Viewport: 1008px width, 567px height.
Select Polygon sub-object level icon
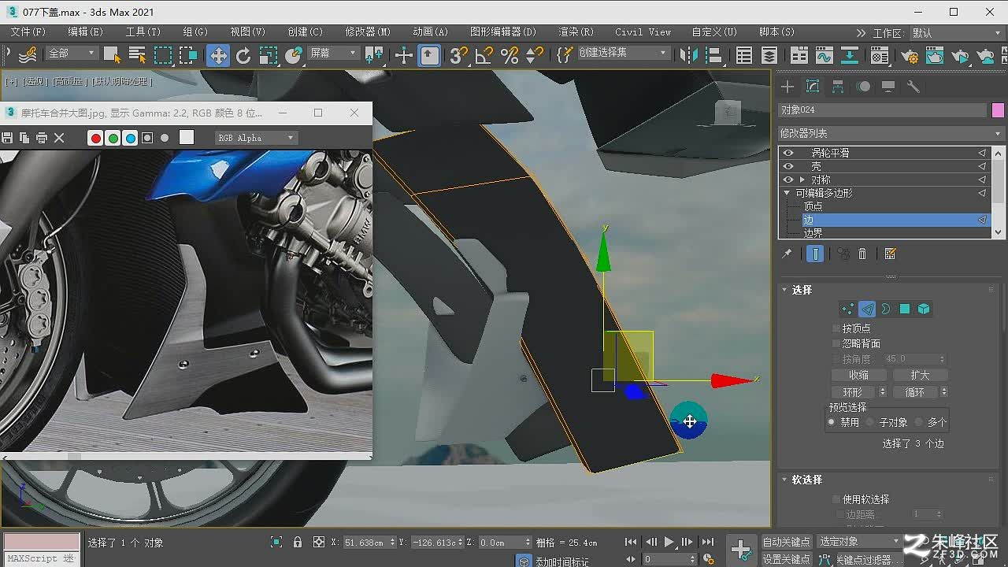coord(905,309)
